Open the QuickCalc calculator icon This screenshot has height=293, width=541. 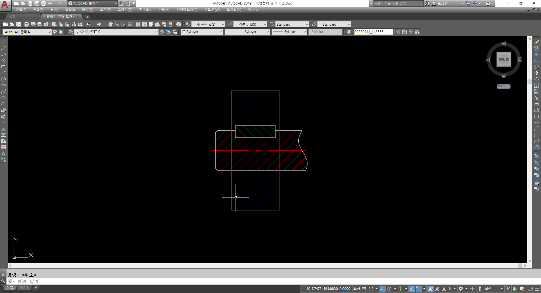[170, 24]
